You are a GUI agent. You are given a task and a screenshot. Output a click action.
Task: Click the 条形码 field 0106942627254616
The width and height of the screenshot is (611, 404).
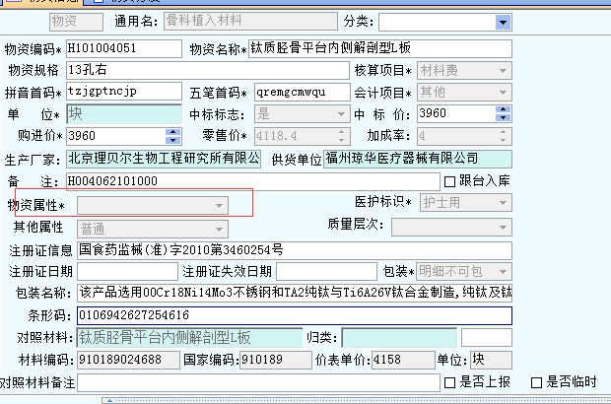tap(295, 315)
